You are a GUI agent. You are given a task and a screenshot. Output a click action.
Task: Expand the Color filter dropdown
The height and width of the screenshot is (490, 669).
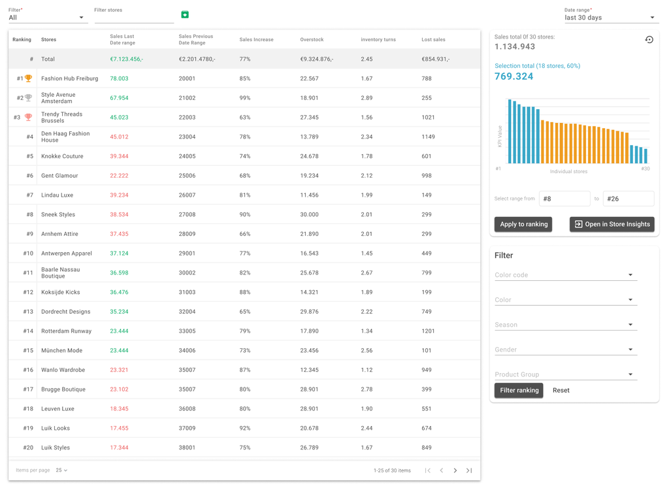[x=565, y=300]
